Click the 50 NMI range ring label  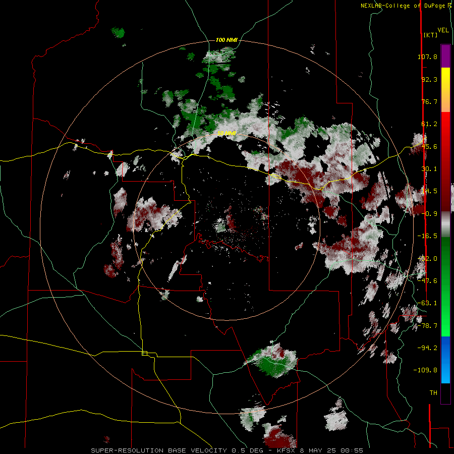226,133
